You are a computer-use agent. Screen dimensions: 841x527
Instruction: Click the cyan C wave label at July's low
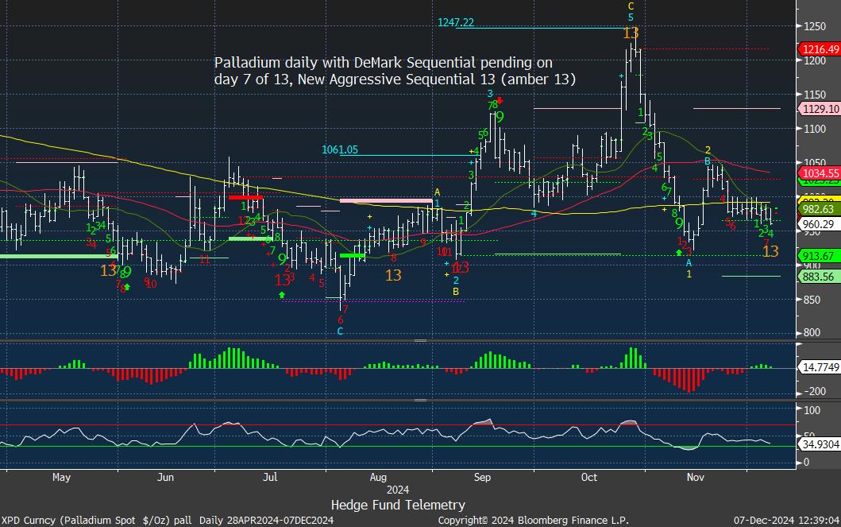pos(340,331)
